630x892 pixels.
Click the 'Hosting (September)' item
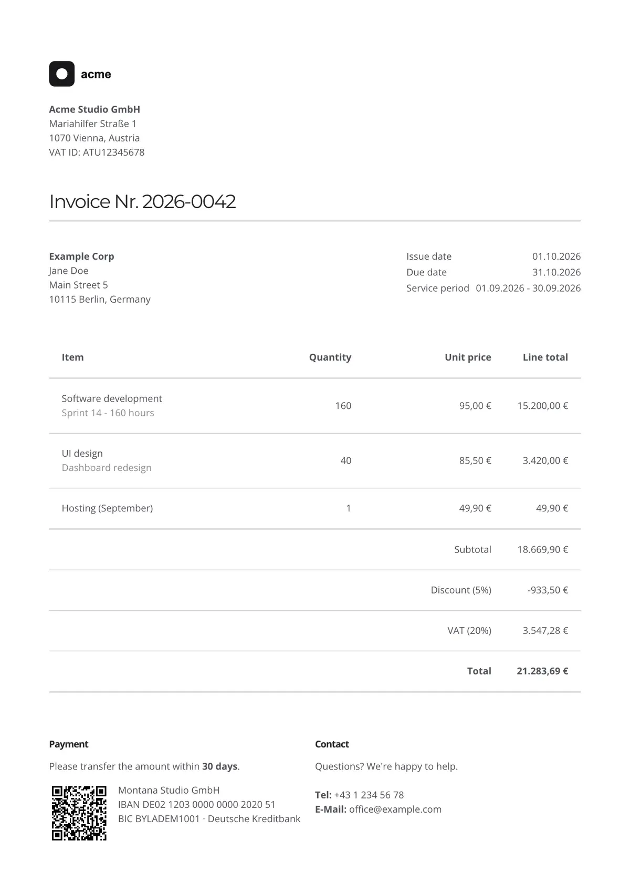108,508
